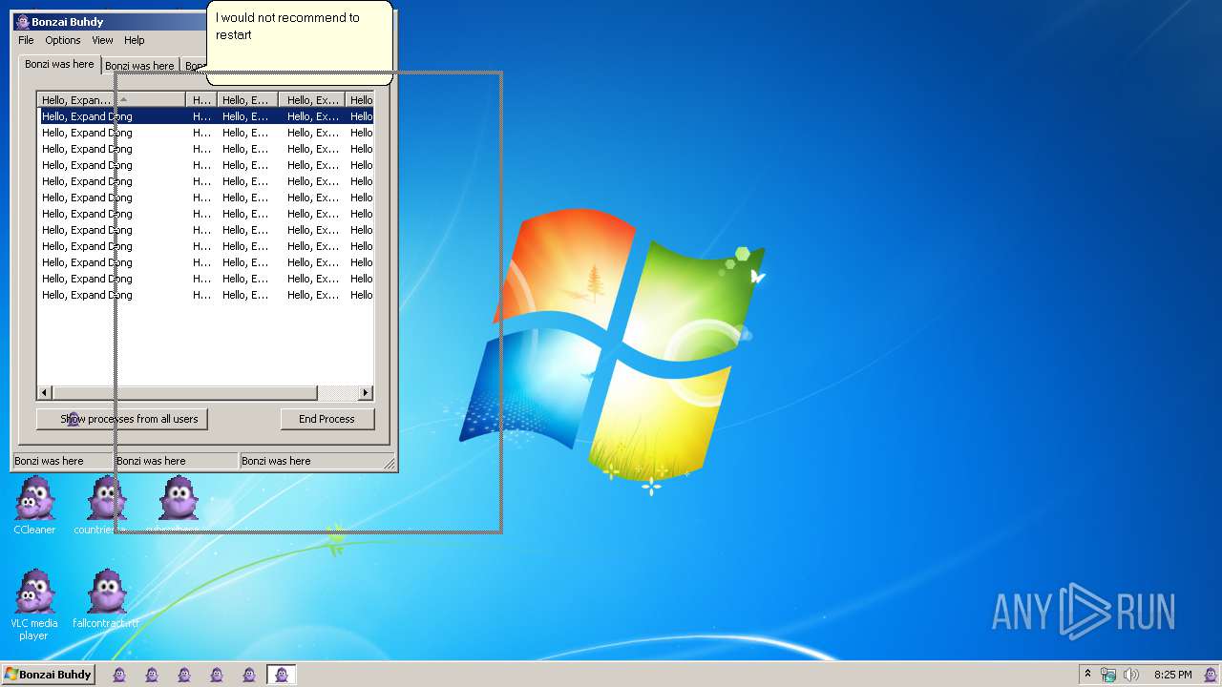Click the network tray icon
Viewport: 1222px width, 687px height.
point(1108,675)
